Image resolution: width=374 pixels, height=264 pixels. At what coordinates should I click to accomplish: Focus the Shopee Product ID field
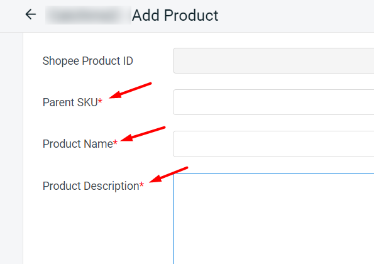273,60
